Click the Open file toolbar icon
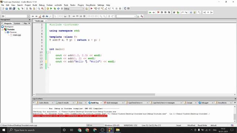This screenshot has width=237, height=133. click(x=7, y=8)
